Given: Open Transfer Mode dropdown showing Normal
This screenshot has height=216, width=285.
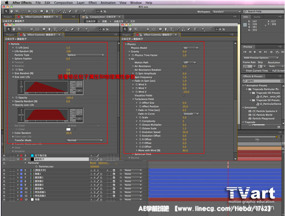Looking at the screenshot, I should 84,140.
